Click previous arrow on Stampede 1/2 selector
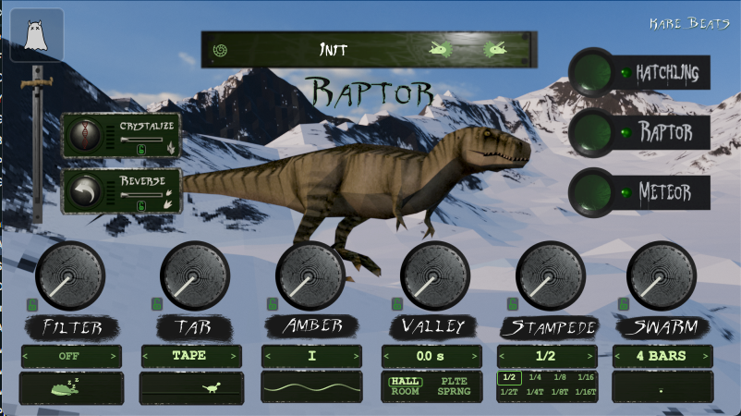This screenshot has width=741, height=416. click(x=502, y=356)
